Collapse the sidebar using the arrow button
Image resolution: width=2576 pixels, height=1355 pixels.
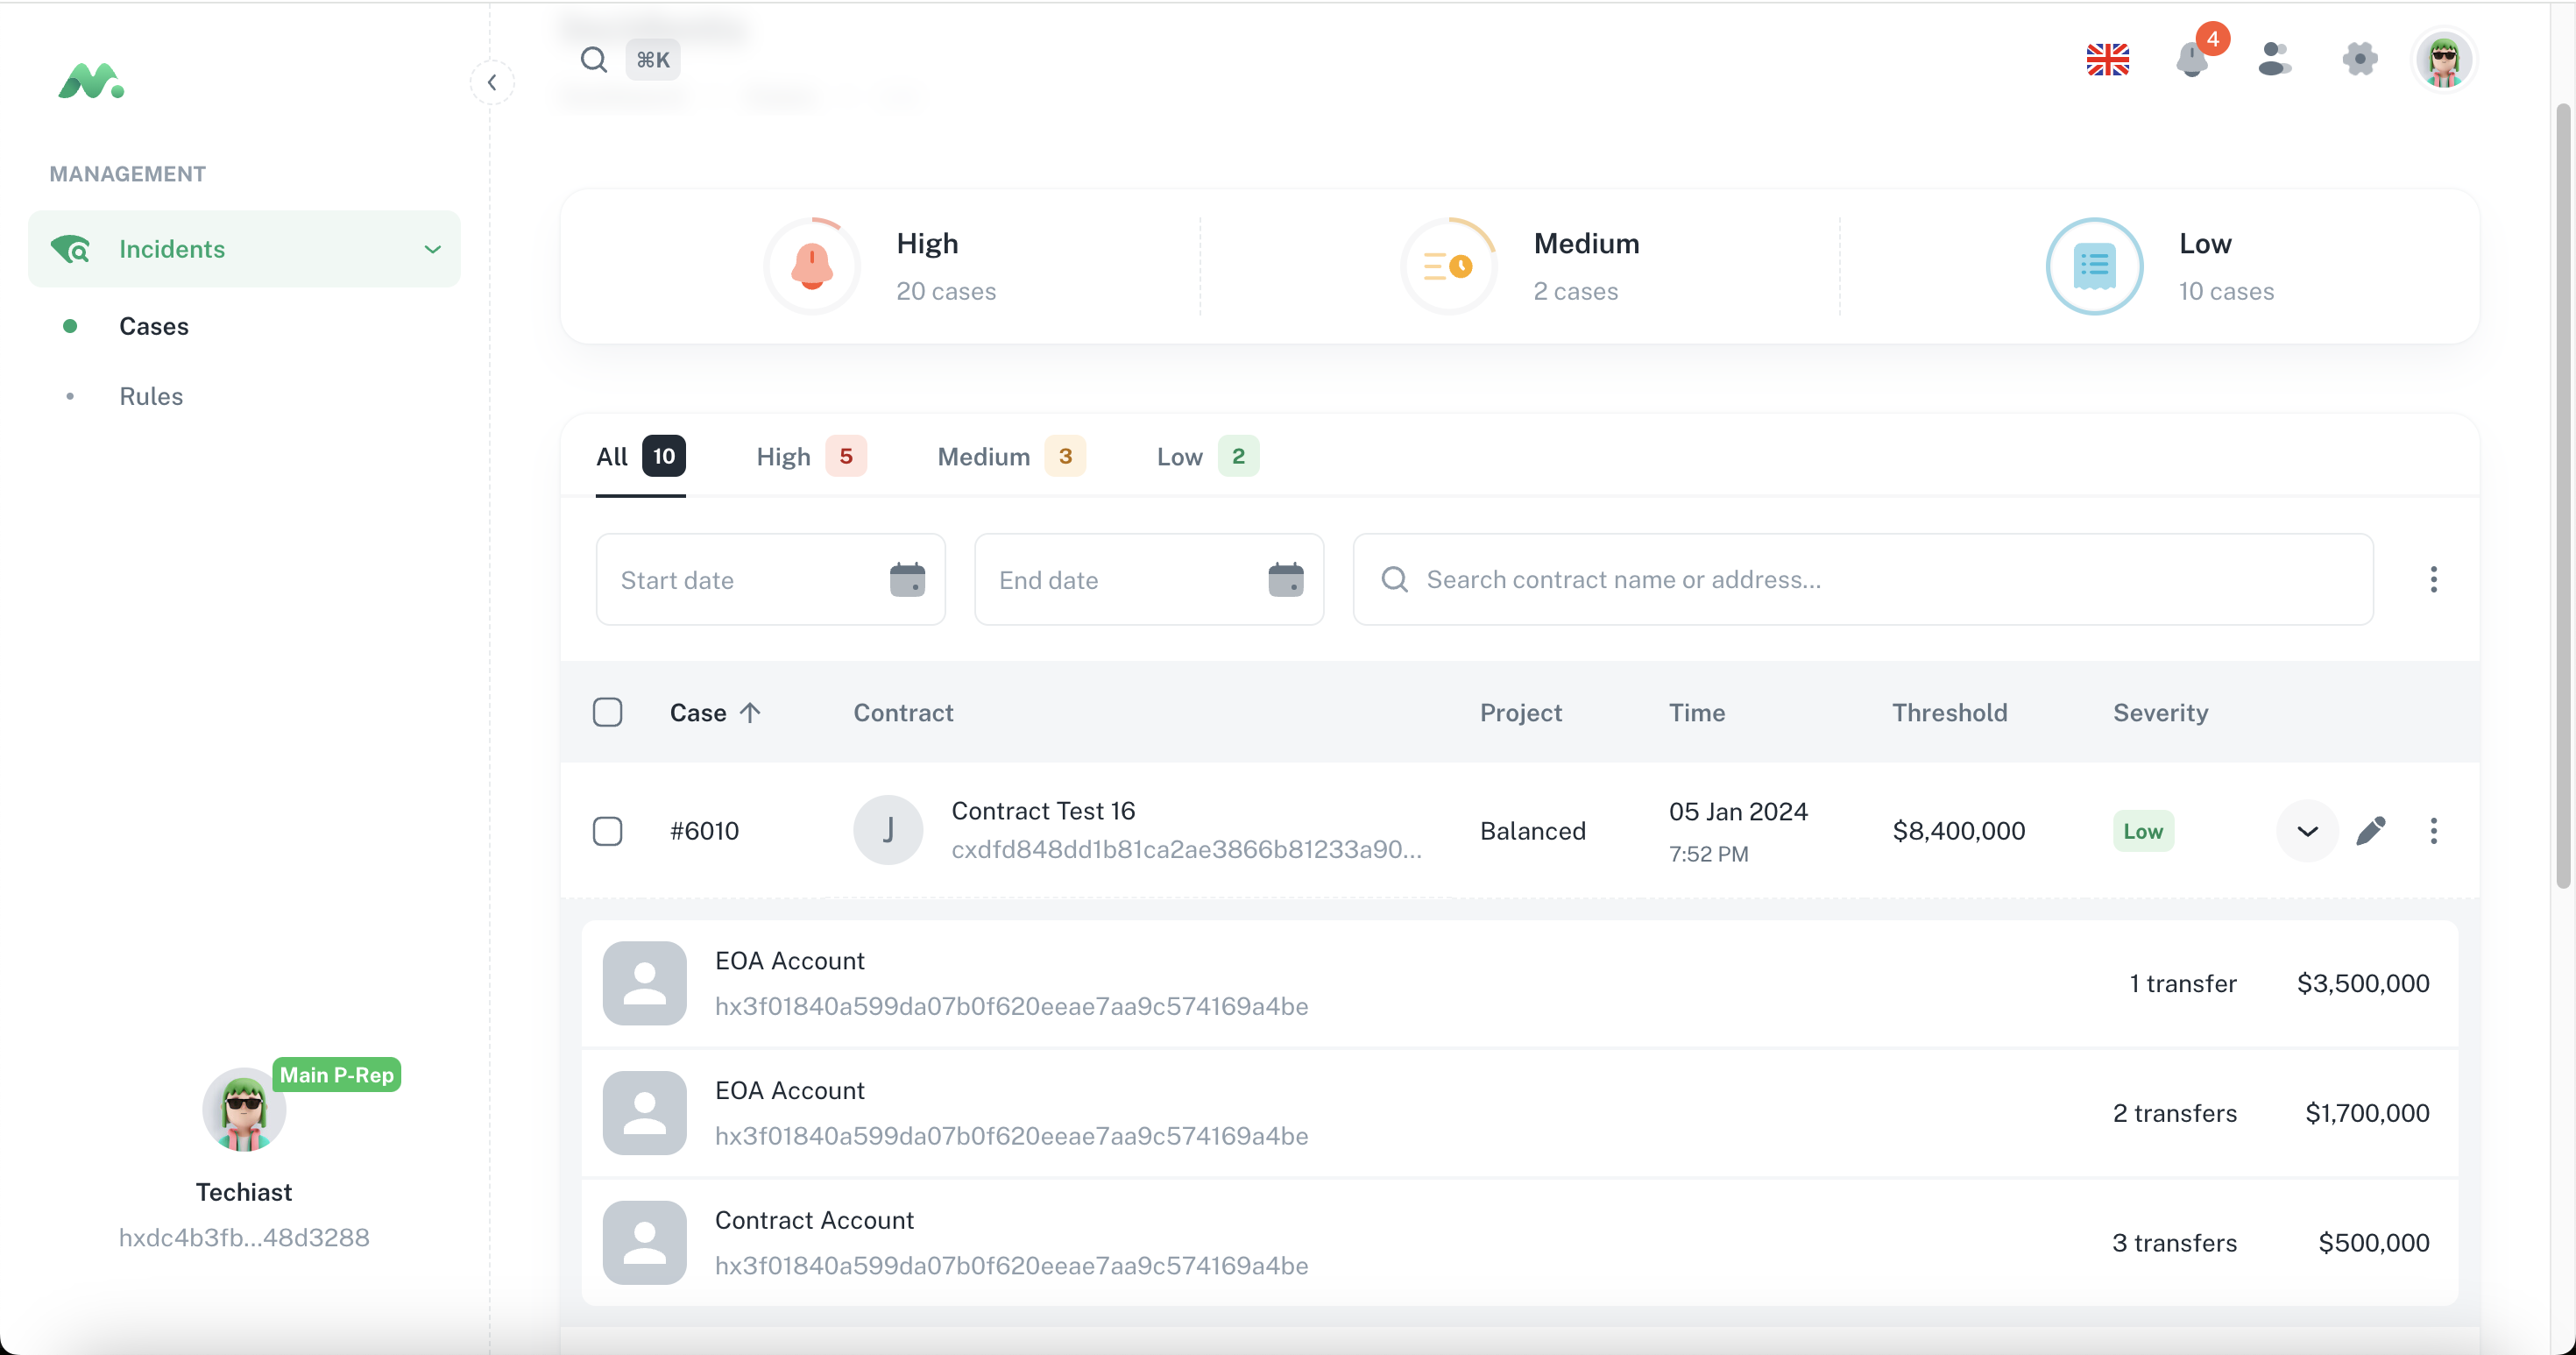coord(492,83)
